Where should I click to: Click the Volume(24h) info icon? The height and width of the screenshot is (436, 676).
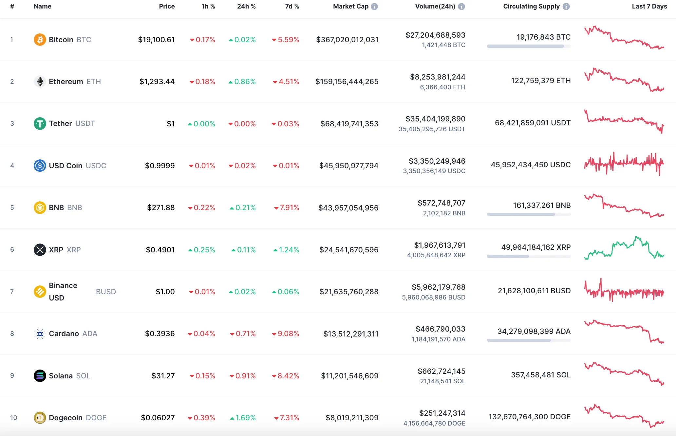click(461, 6)
